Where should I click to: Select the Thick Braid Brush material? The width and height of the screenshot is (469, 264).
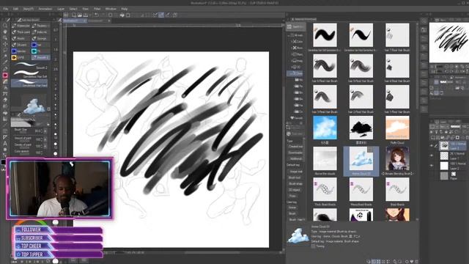pyautogui.click(x=325, y=189)
